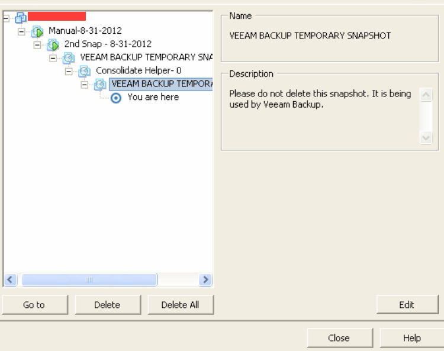Click the Help button
This screenshot has height=351, width=444.
click(x=412, y=338)
